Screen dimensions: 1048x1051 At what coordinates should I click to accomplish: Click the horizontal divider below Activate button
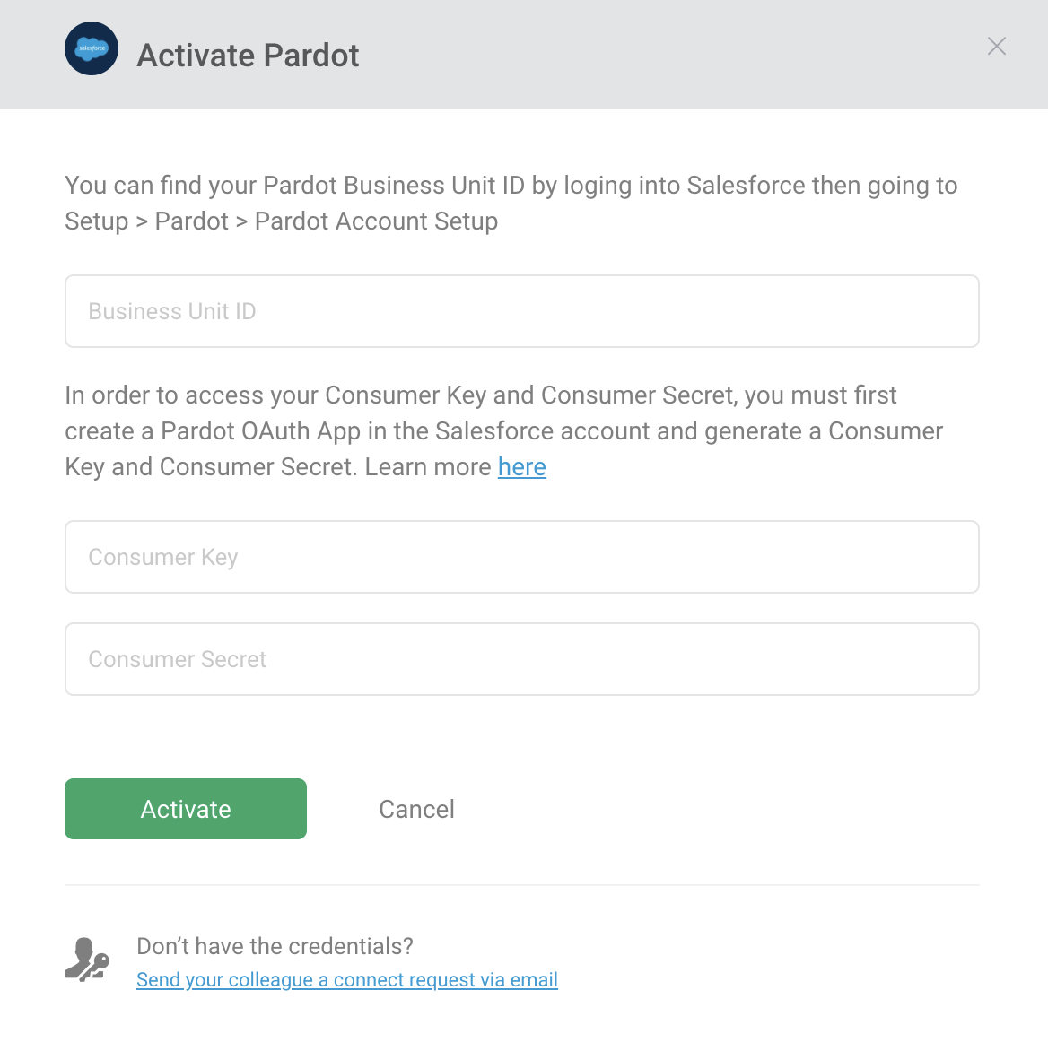pyautogui.click(x=521, y=885)
